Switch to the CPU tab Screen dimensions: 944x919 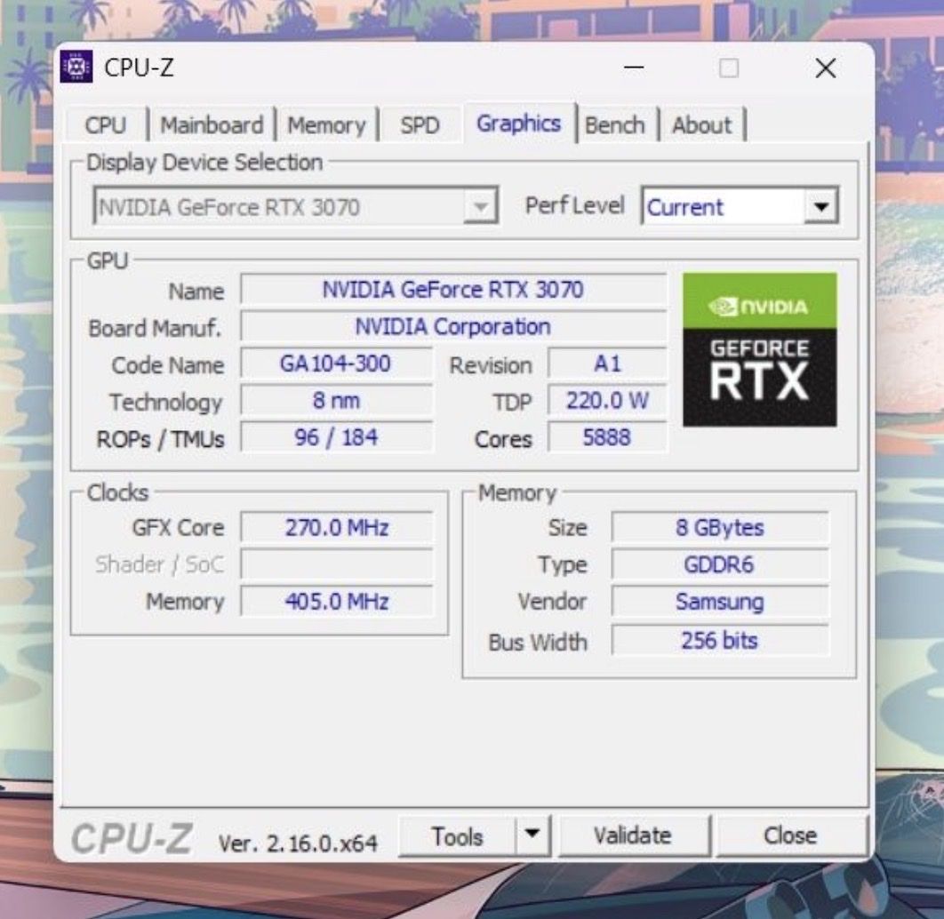pos(106,125)
